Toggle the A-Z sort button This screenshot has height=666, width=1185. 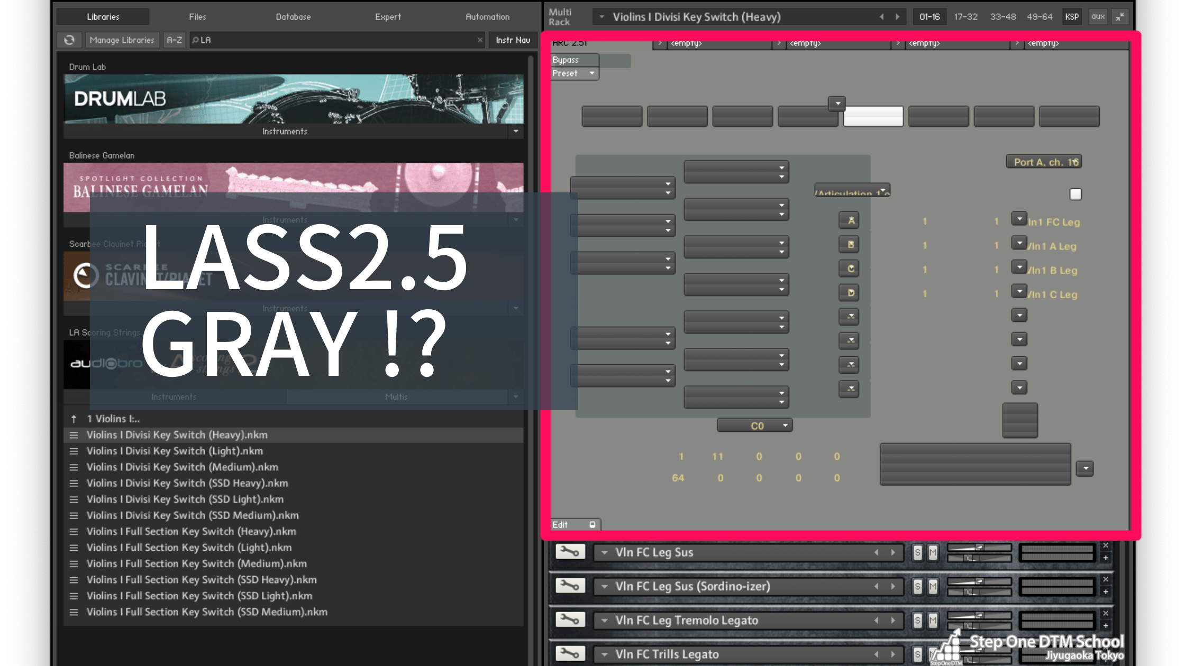174,40
